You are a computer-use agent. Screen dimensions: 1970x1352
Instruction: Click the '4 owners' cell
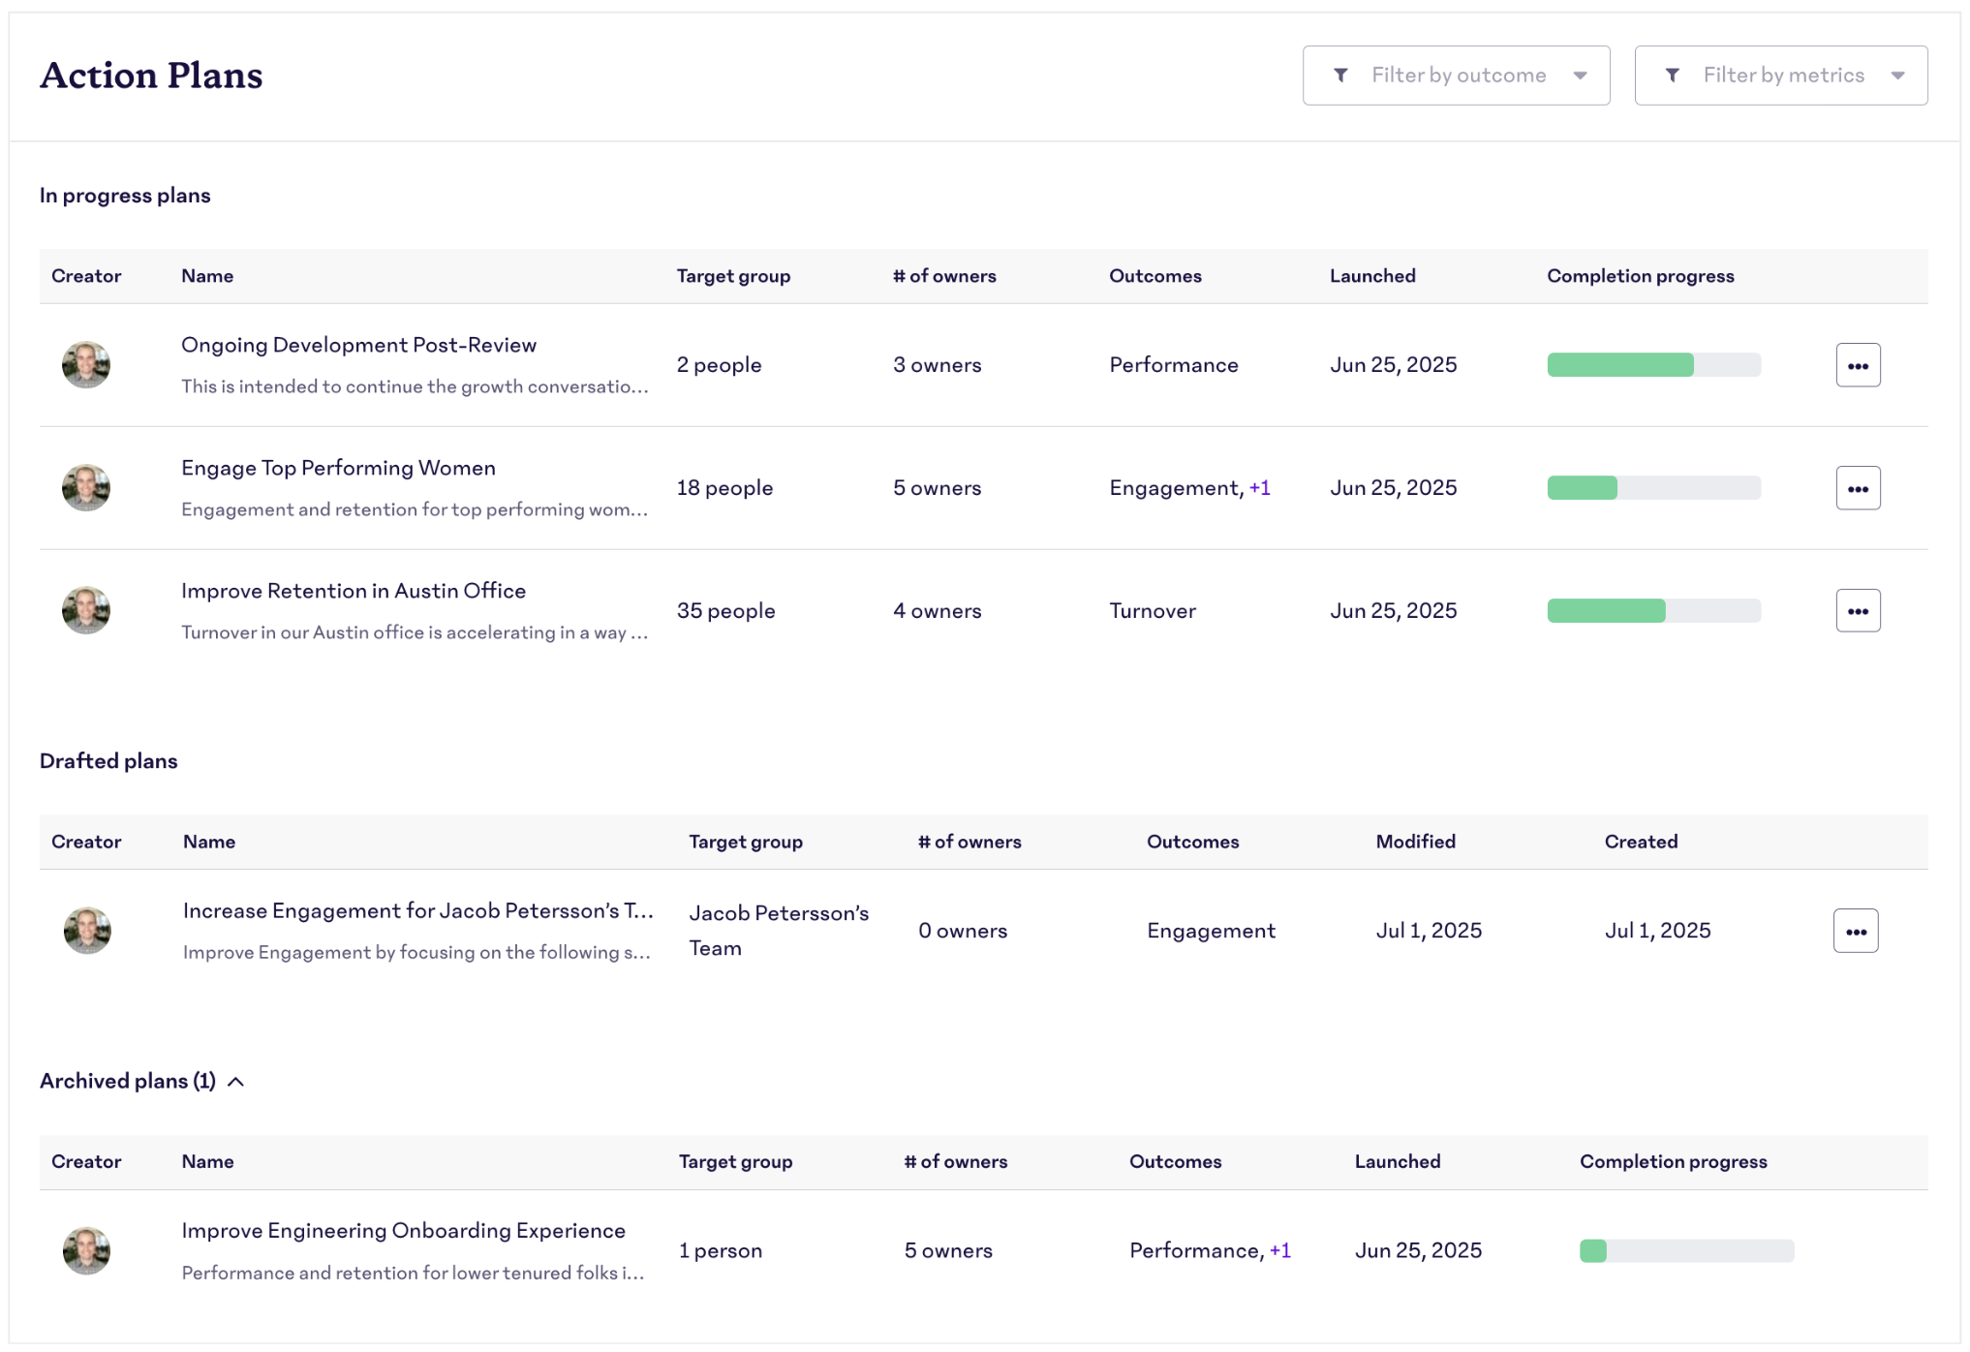[x=937, y=611]
